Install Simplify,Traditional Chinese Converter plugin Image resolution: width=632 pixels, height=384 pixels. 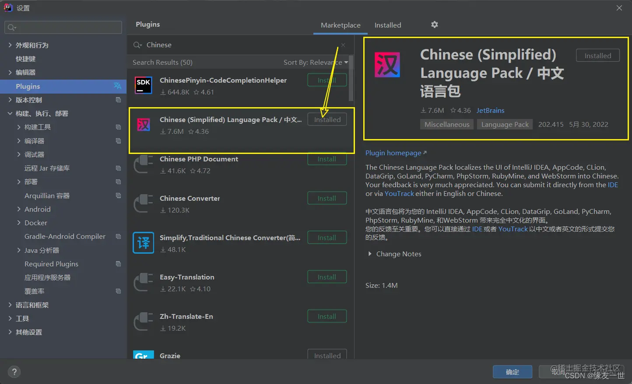click(327, 237)
